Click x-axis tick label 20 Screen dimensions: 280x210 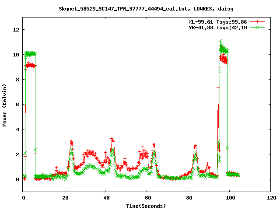(65, 198)
